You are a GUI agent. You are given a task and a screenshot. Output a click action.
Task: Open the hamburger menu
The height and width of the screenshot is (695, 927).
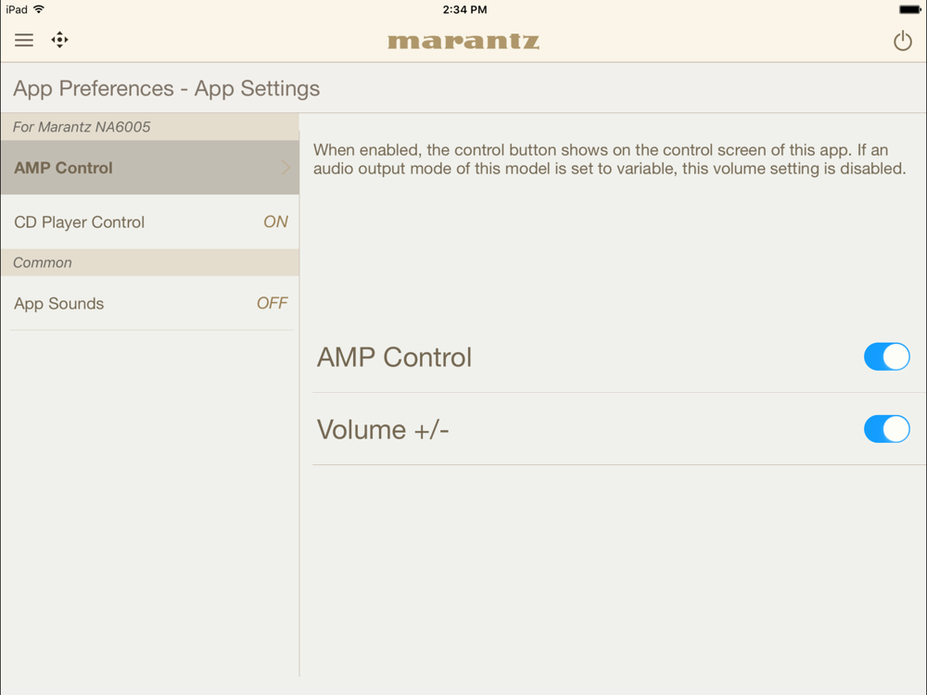pos(24,40)
